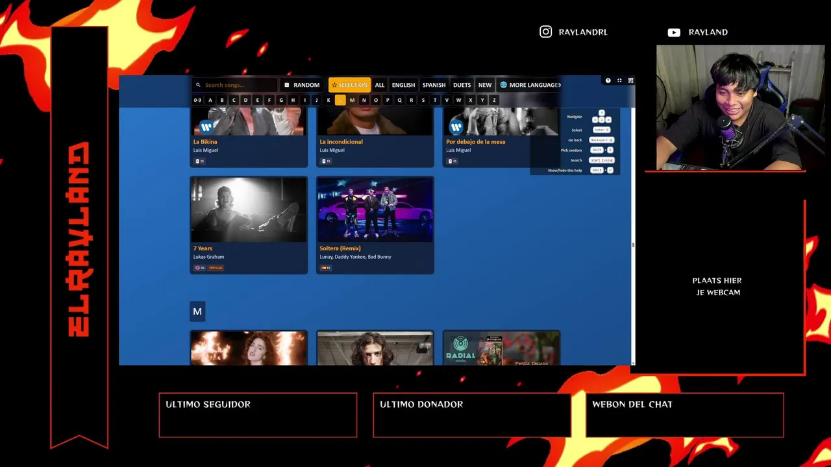Click the La Bikina song title

tap(205, 142)
